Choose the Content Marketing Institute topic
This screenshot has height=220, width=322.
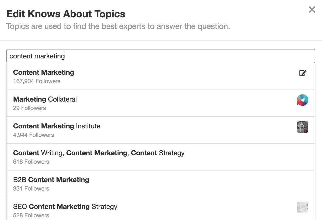(57, 126)
